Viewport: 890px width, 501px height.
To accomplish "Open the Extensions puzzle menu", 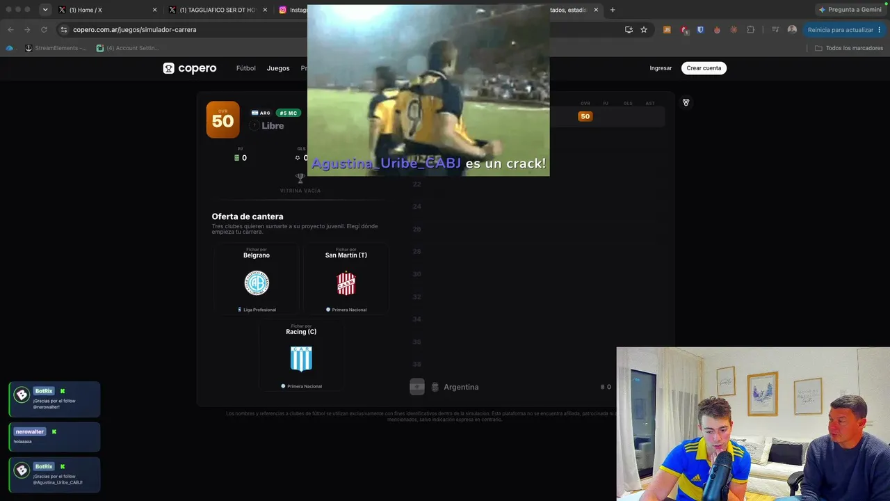I will 751,30.
